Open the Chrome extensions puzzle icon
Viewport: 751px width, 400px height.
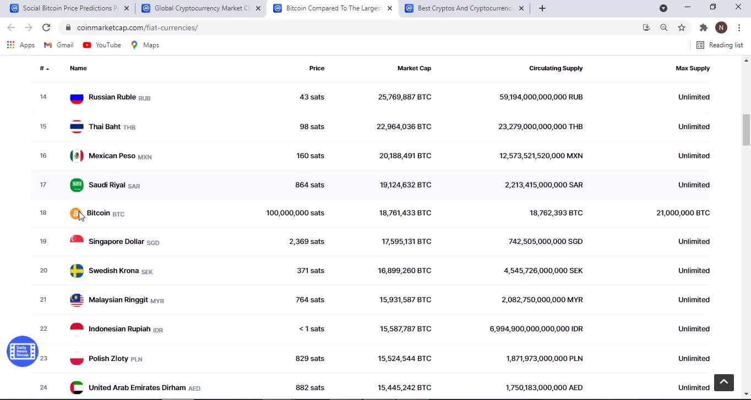(x=703, y=27)
